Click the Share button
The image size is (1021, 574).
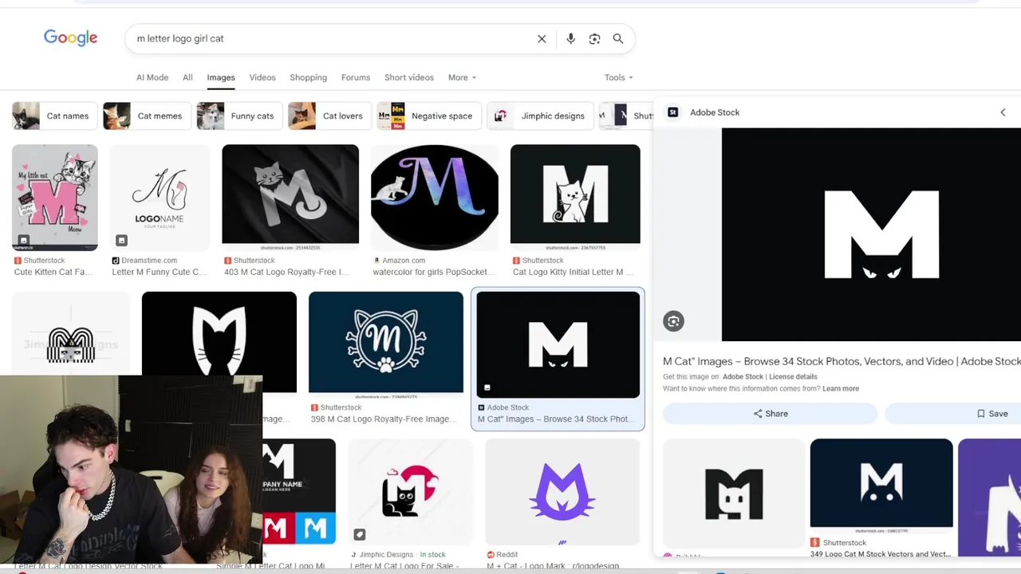[771, 414]
